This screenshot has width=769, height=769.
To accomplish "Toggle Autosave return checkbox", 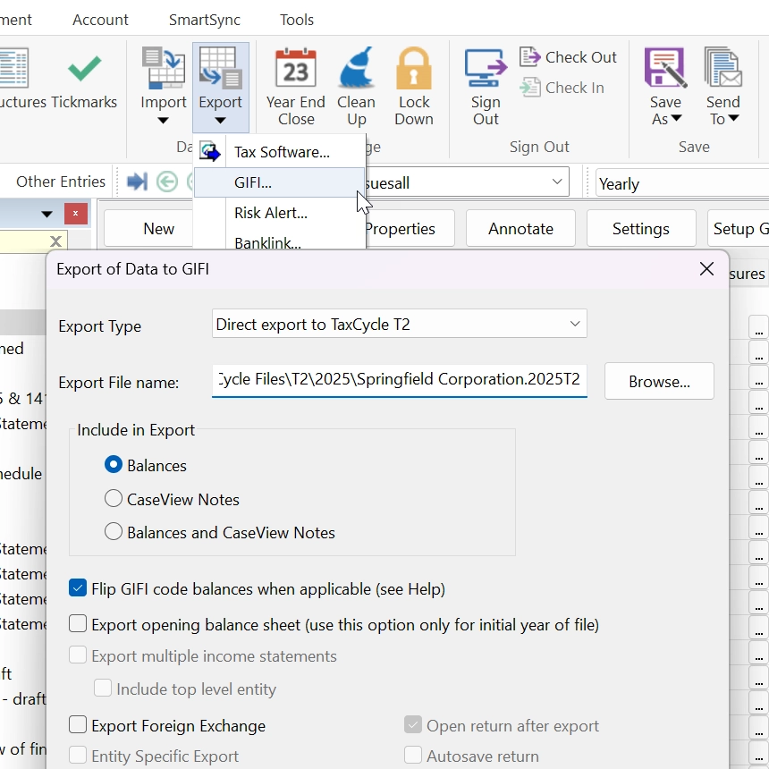I will [x=413, y=756].
